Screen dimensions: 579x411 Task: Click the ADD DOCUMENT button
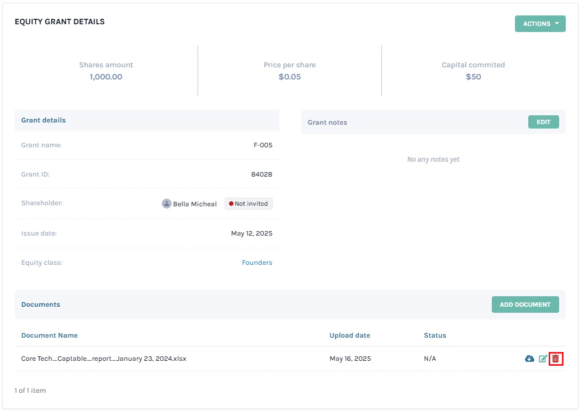tap(525, 305)
